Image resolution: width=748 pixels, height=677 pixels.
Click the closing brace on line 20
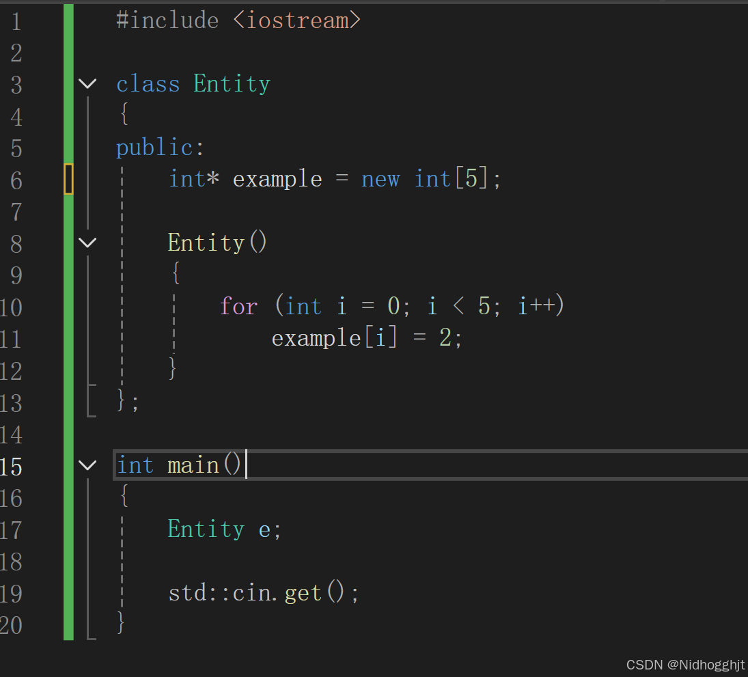point(121,622)
